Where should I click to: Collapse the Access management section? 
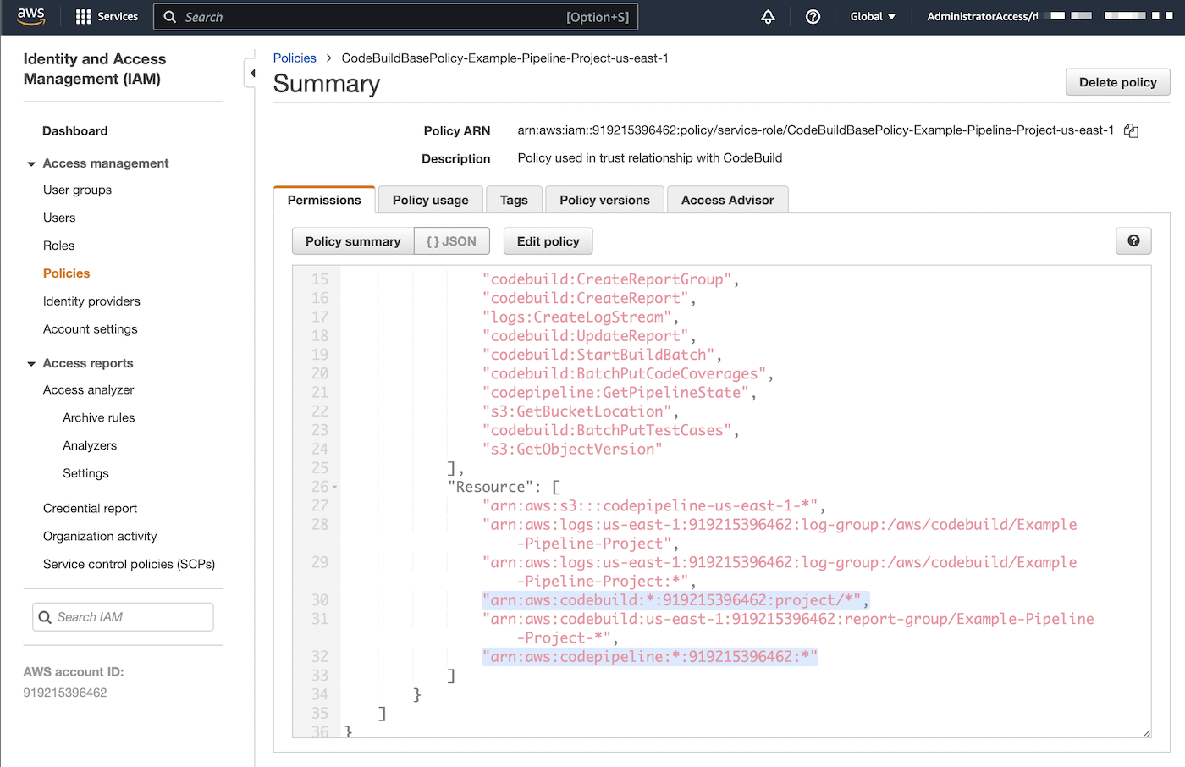(x=31, y=163)
